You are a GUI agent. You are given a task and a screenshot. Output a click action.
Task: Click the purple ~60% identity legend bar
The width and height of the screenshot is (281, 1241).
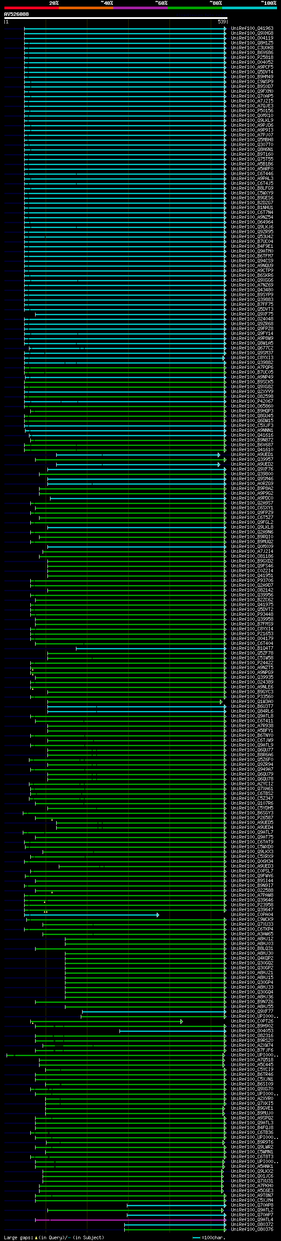pyautogui.click(x=141, y=8)
